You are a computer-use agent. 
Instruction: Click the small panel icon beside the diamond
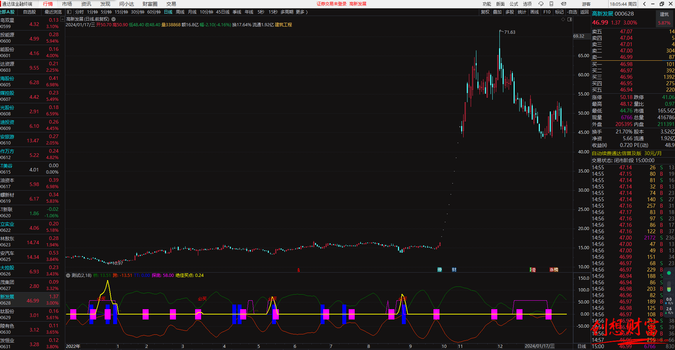(x=570, y=20)
